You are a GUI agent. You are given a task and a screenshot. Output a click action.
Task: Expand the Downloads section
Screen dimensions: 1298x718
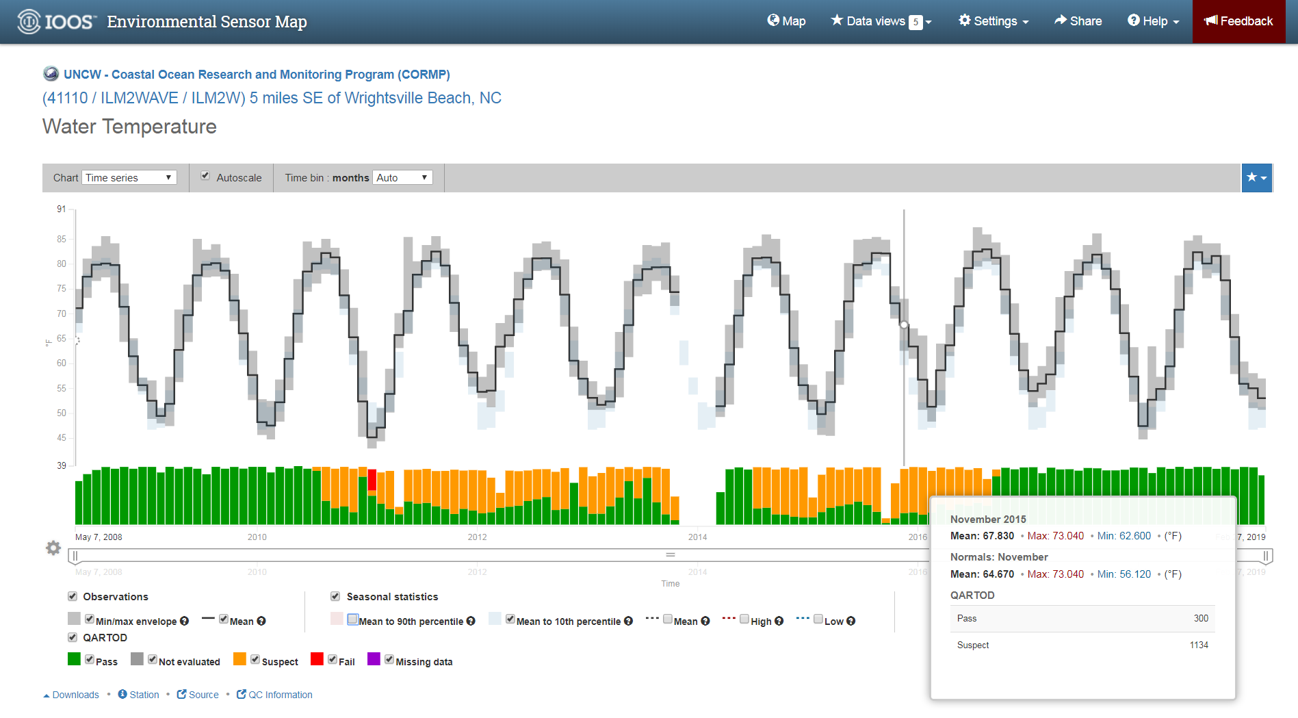[71, 695]
